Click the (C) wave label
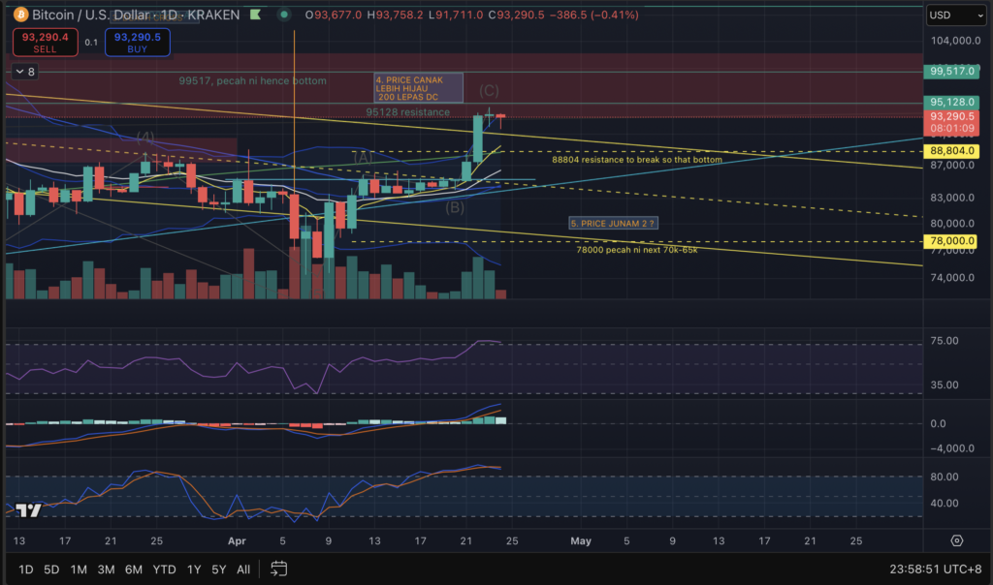Viewport: 993px width, 585px height. tap(489, 91)
